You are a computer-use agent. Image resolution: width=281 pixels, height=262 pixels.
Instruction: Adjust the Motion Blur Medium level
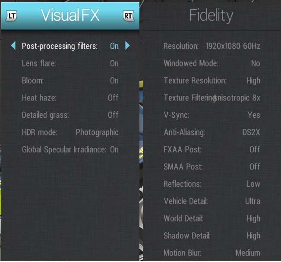click(x=247, y=253)
